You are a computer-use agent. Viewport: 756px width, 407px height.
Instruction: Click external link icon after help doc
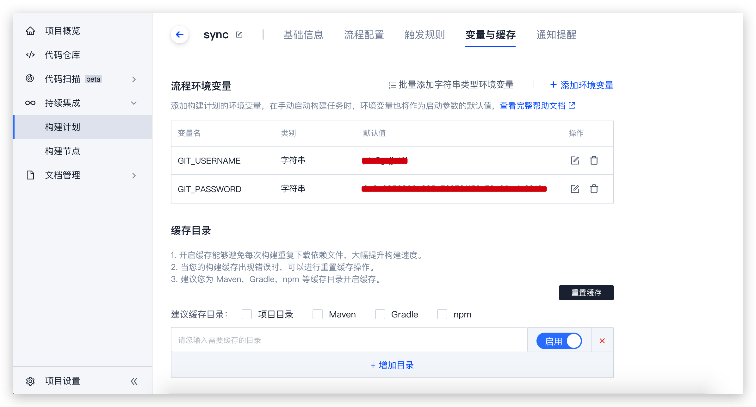572,105
